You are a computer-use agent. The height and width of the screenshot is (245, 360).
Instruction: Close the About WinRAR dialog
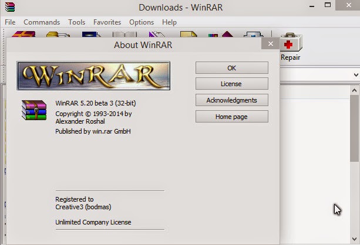271,43
